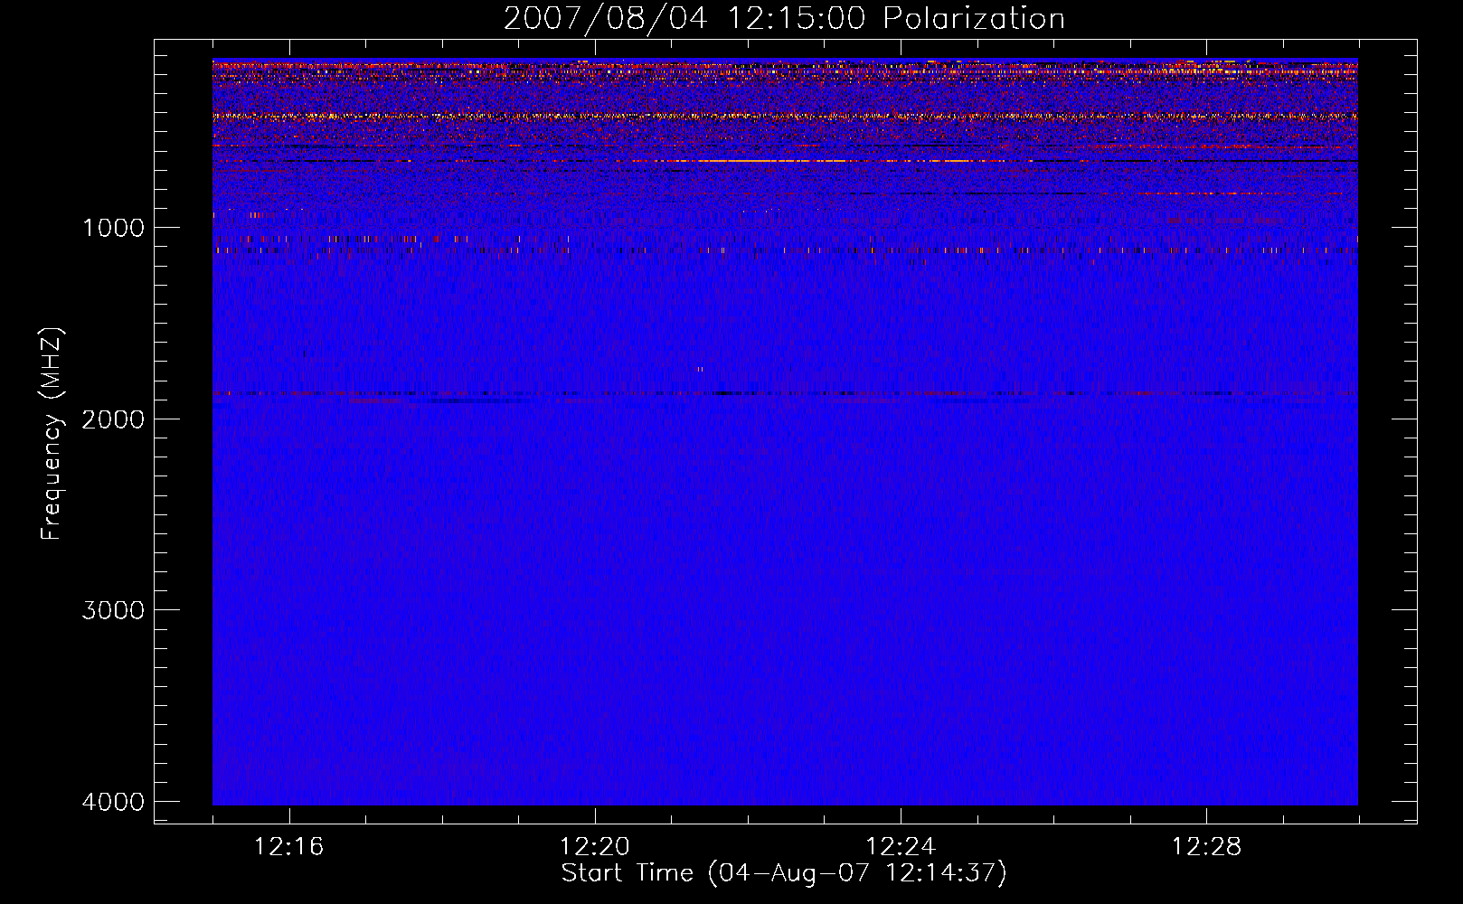This screenshot has width=1463, height=904.
Task: Click the "12:16" time tick label
Action: (x=288, y=847)
